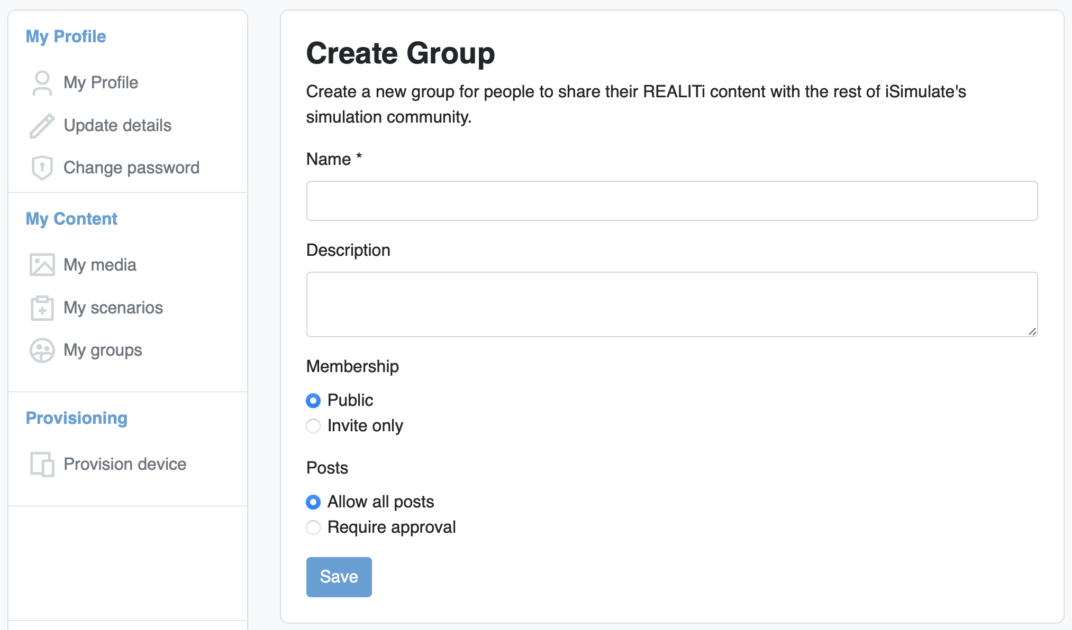Open the Update details page

tap(117, 125)
